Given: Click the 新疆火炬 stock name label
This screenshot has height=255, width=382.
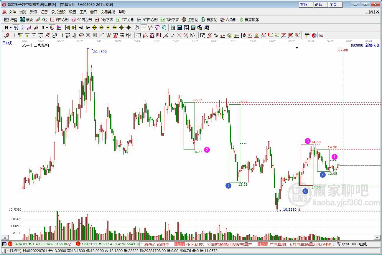Looking at the screenshot, I should coord(373,46).
